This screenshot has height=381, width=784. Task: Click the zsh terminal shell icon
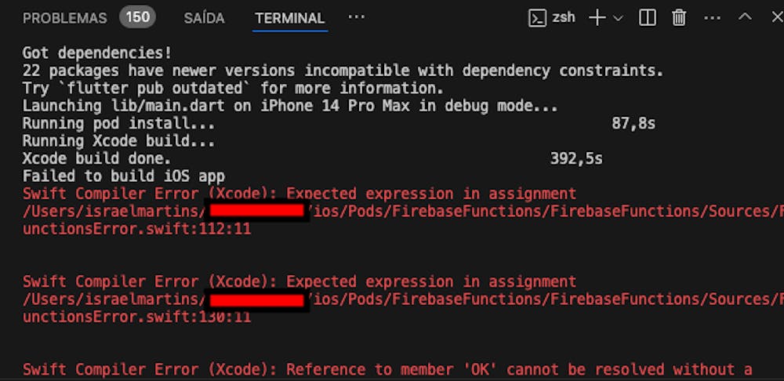pos(537,19)
